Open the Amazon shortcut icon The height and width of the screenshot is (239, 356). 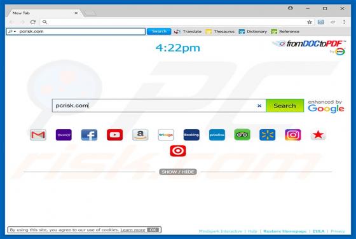pyautogui.click(x=140, y=135)
